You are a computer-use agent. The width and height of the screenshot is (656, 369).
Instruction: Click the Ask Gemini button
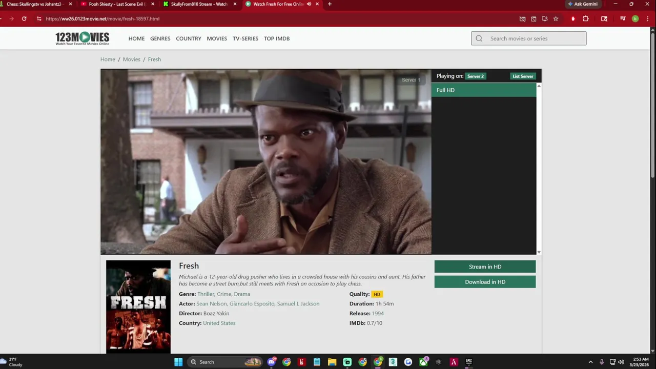coord(583,4)
